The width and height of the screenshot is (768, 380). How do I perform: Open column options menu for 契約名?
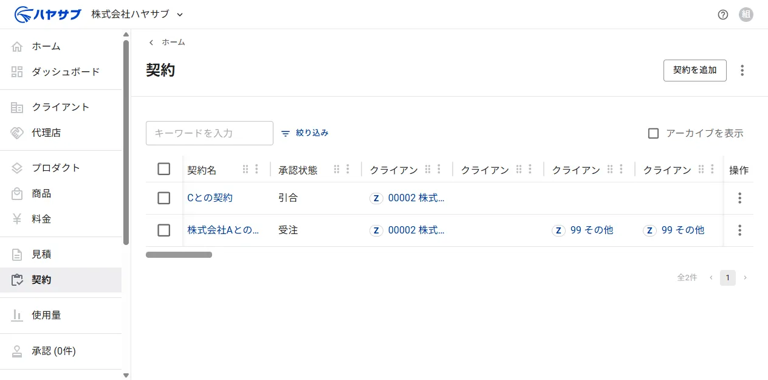pyautogui.click(x=256, y=170)
